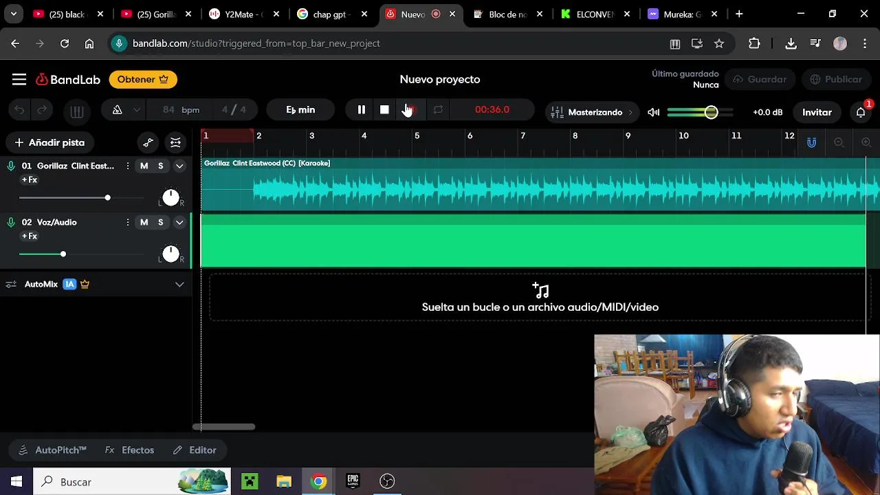Pause playback with the pause button
Image resolution: width=880 pixels, height=495 pixels.
pyautogui.click(x=362, y=110)
